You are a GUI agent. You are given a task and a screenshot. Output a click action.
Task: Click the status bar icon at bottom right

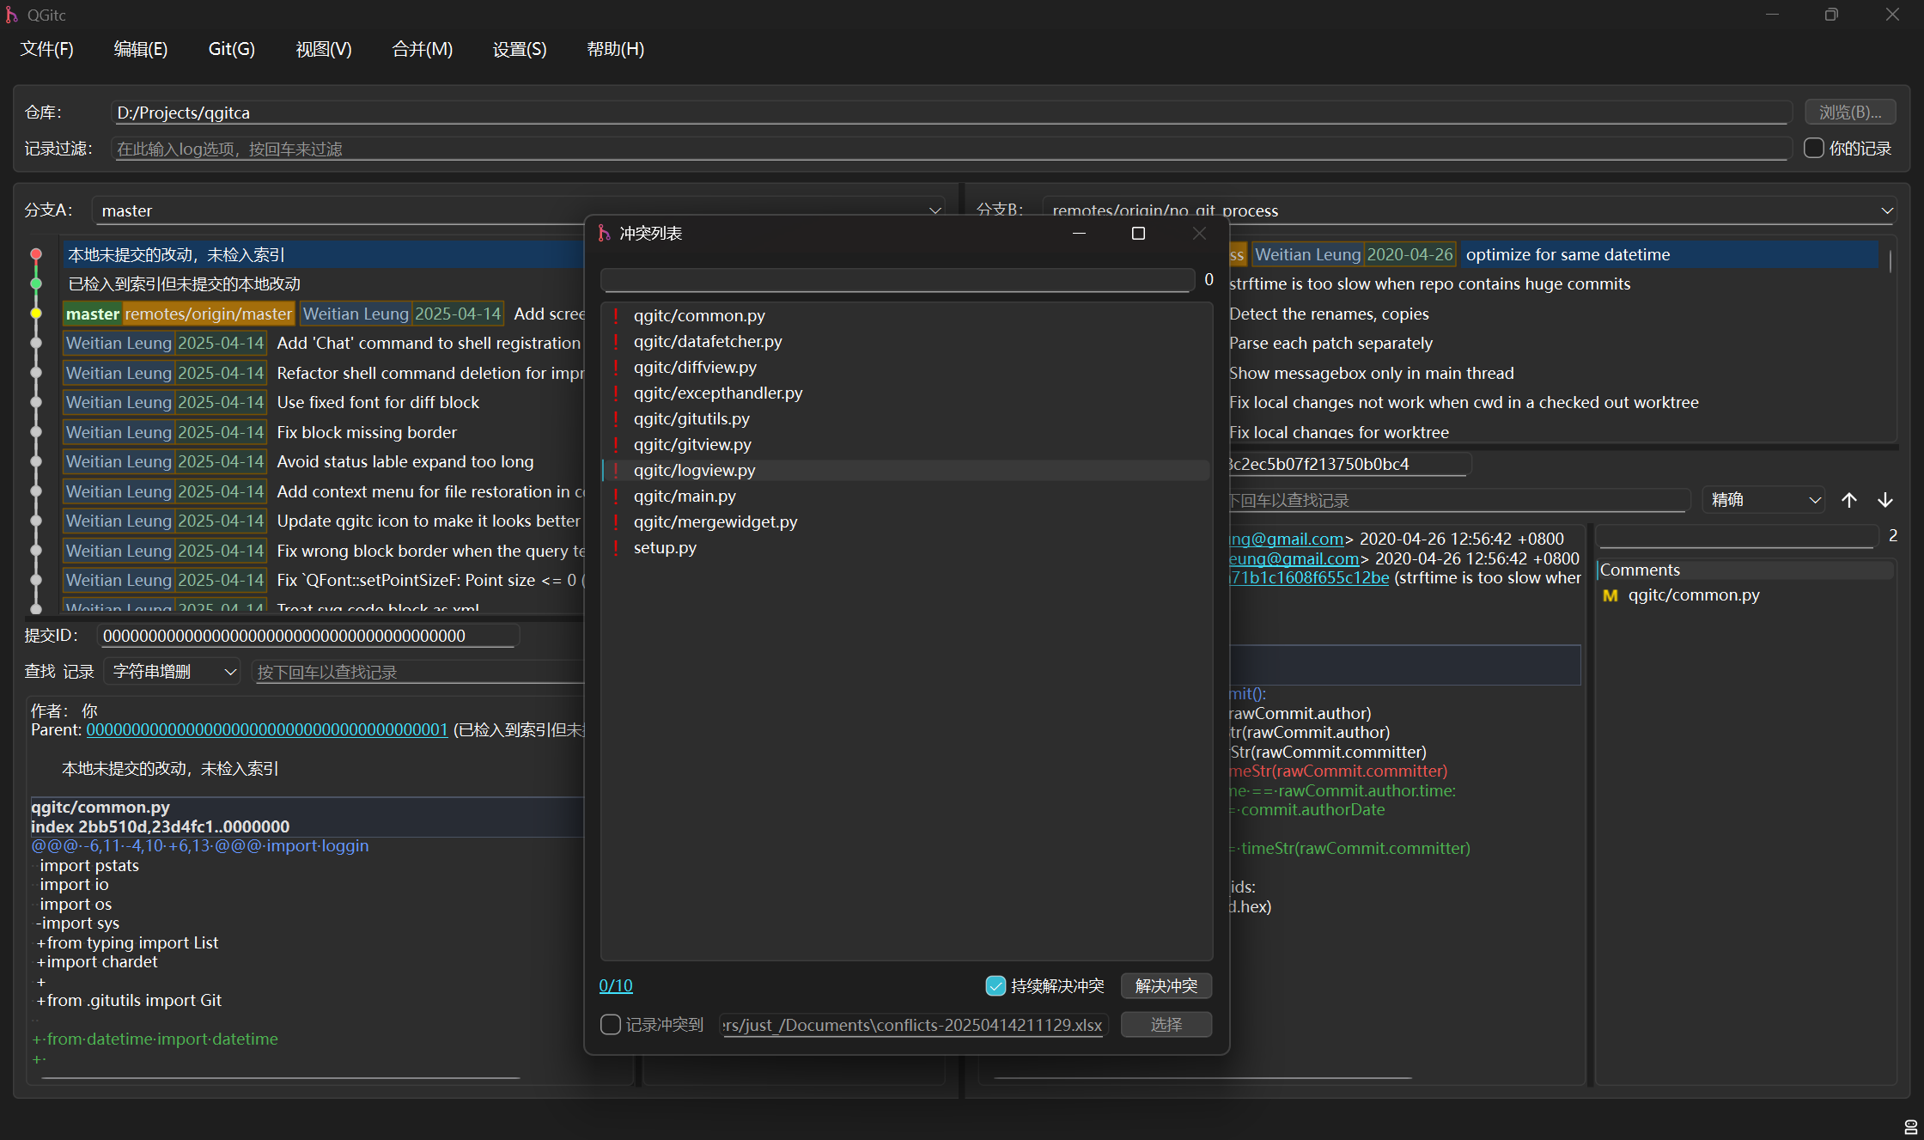(x=1910, y=1127)
